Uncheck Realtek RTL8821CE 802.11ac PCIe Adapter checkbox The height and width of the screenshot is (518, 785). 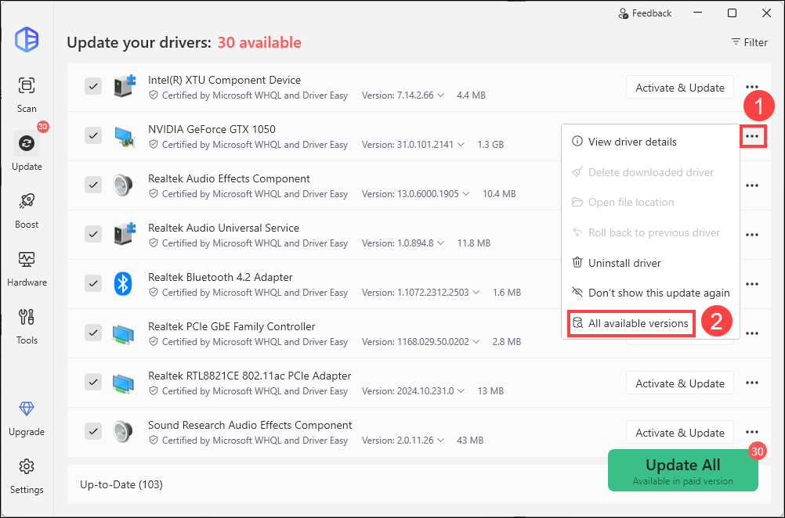pyautogui.click(x=93, y=382)
